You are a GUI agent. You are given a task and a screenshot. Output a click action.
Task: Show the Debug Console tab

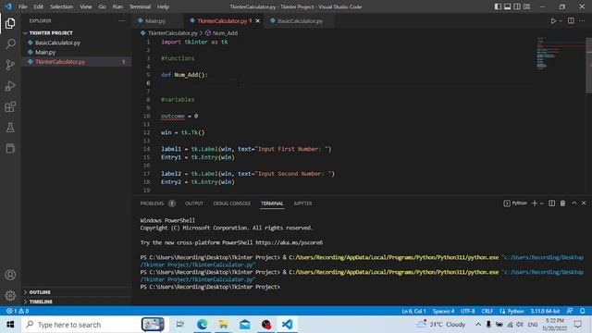tap(232, 203)
